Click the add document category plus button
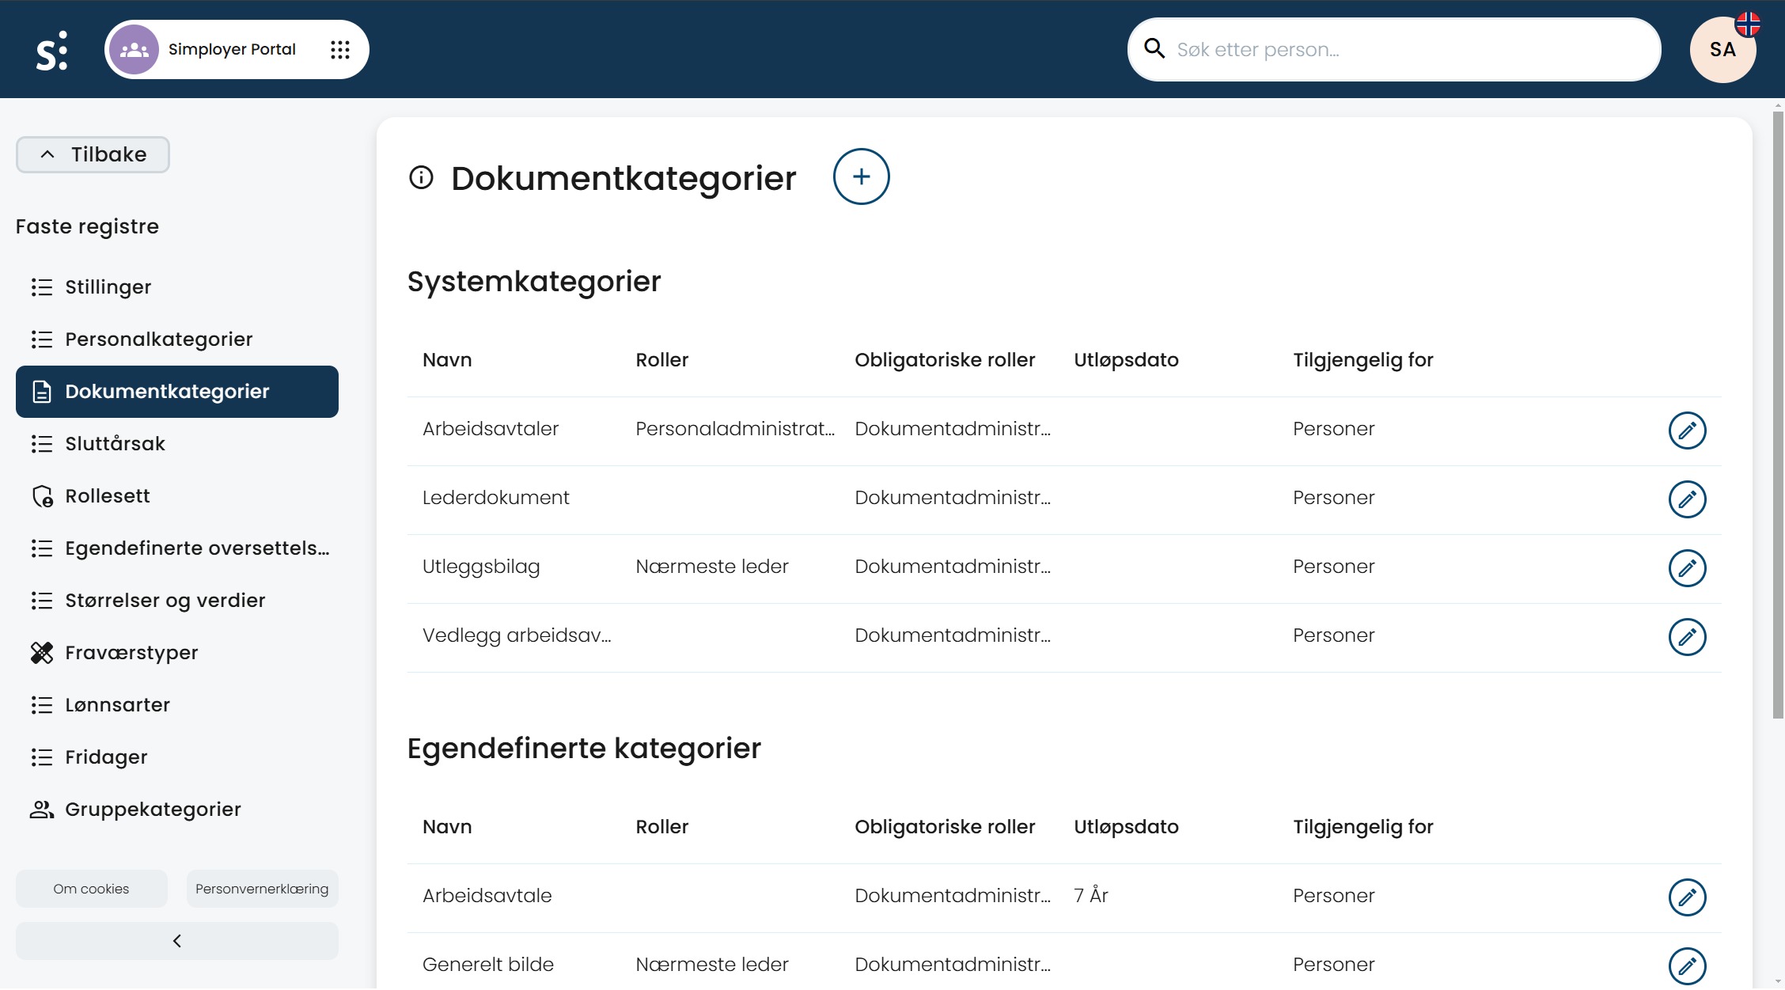Viewport: 1785px width, 990px height. pos(861,176)
